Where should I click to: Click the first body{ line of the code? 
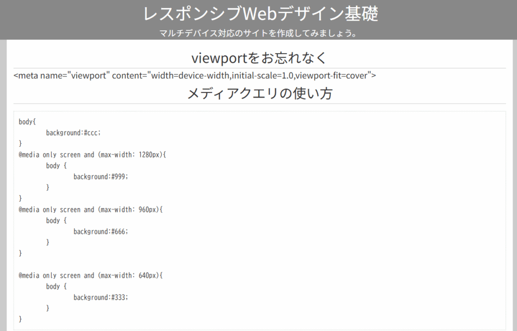point(28,122)
